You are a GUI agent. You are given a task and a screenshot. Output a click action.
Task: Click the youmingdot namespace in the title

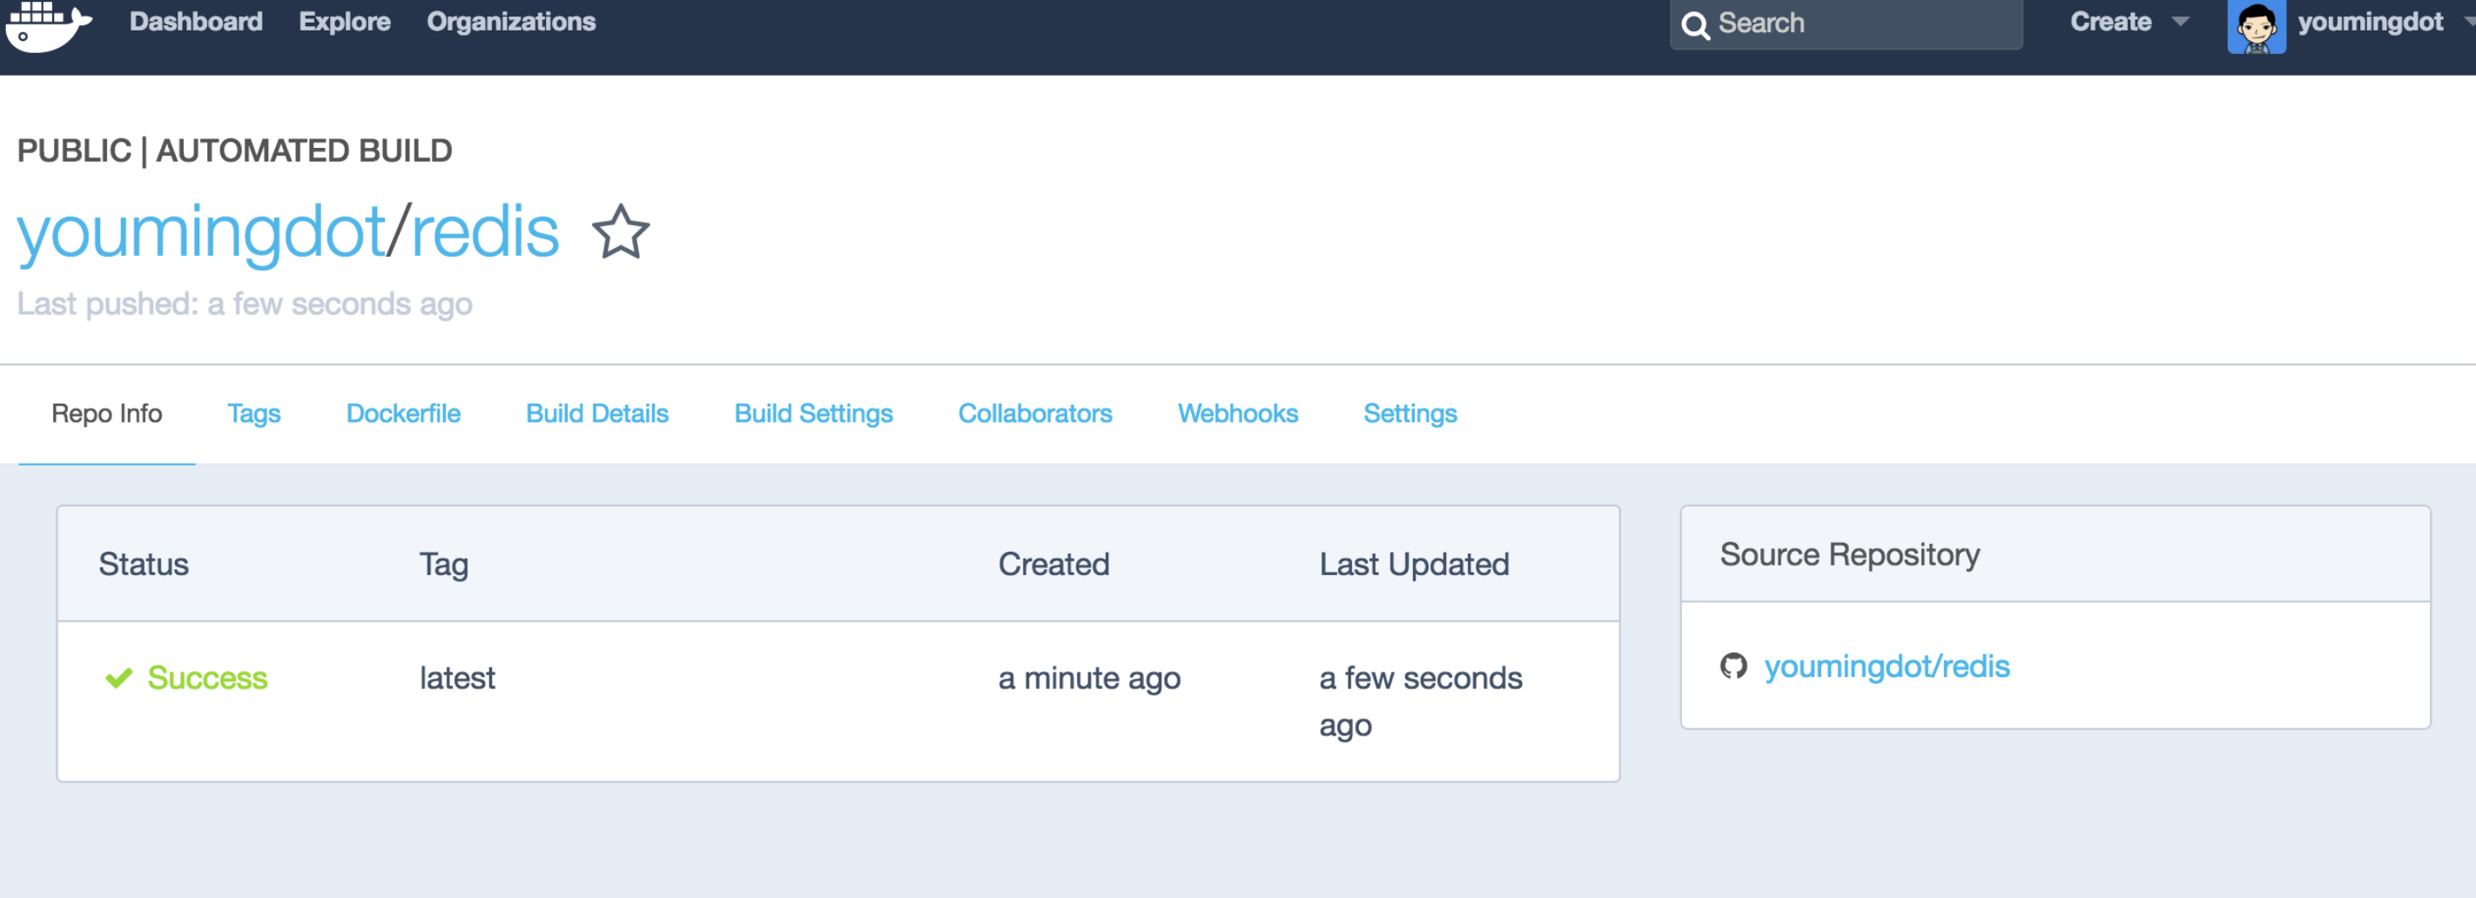point(201,232)
